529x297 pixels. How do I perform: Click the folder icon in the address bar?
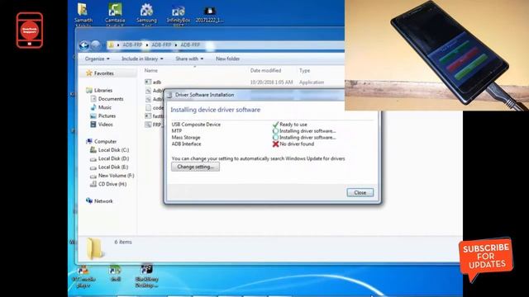point(111,45)
